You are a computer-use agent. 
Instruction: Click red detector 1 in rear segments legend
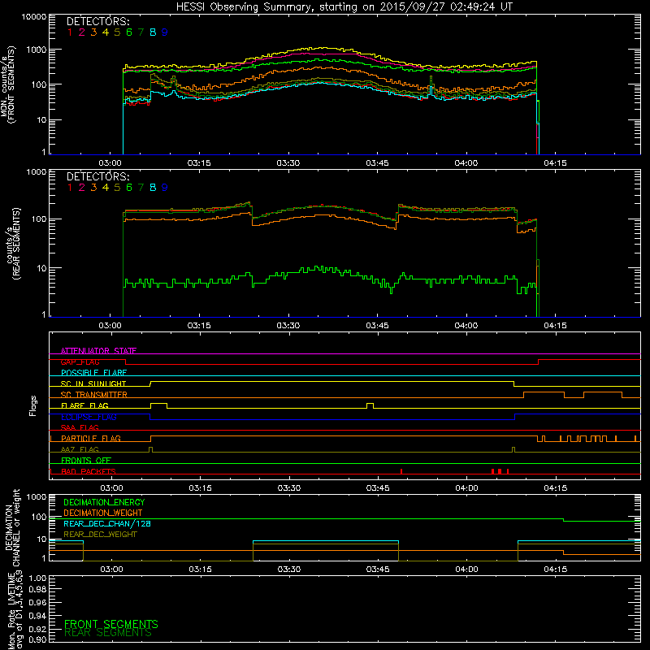point(70,188)
